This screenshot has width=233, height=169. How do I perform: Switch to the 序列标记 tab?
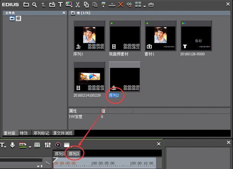tap(41, 133)
